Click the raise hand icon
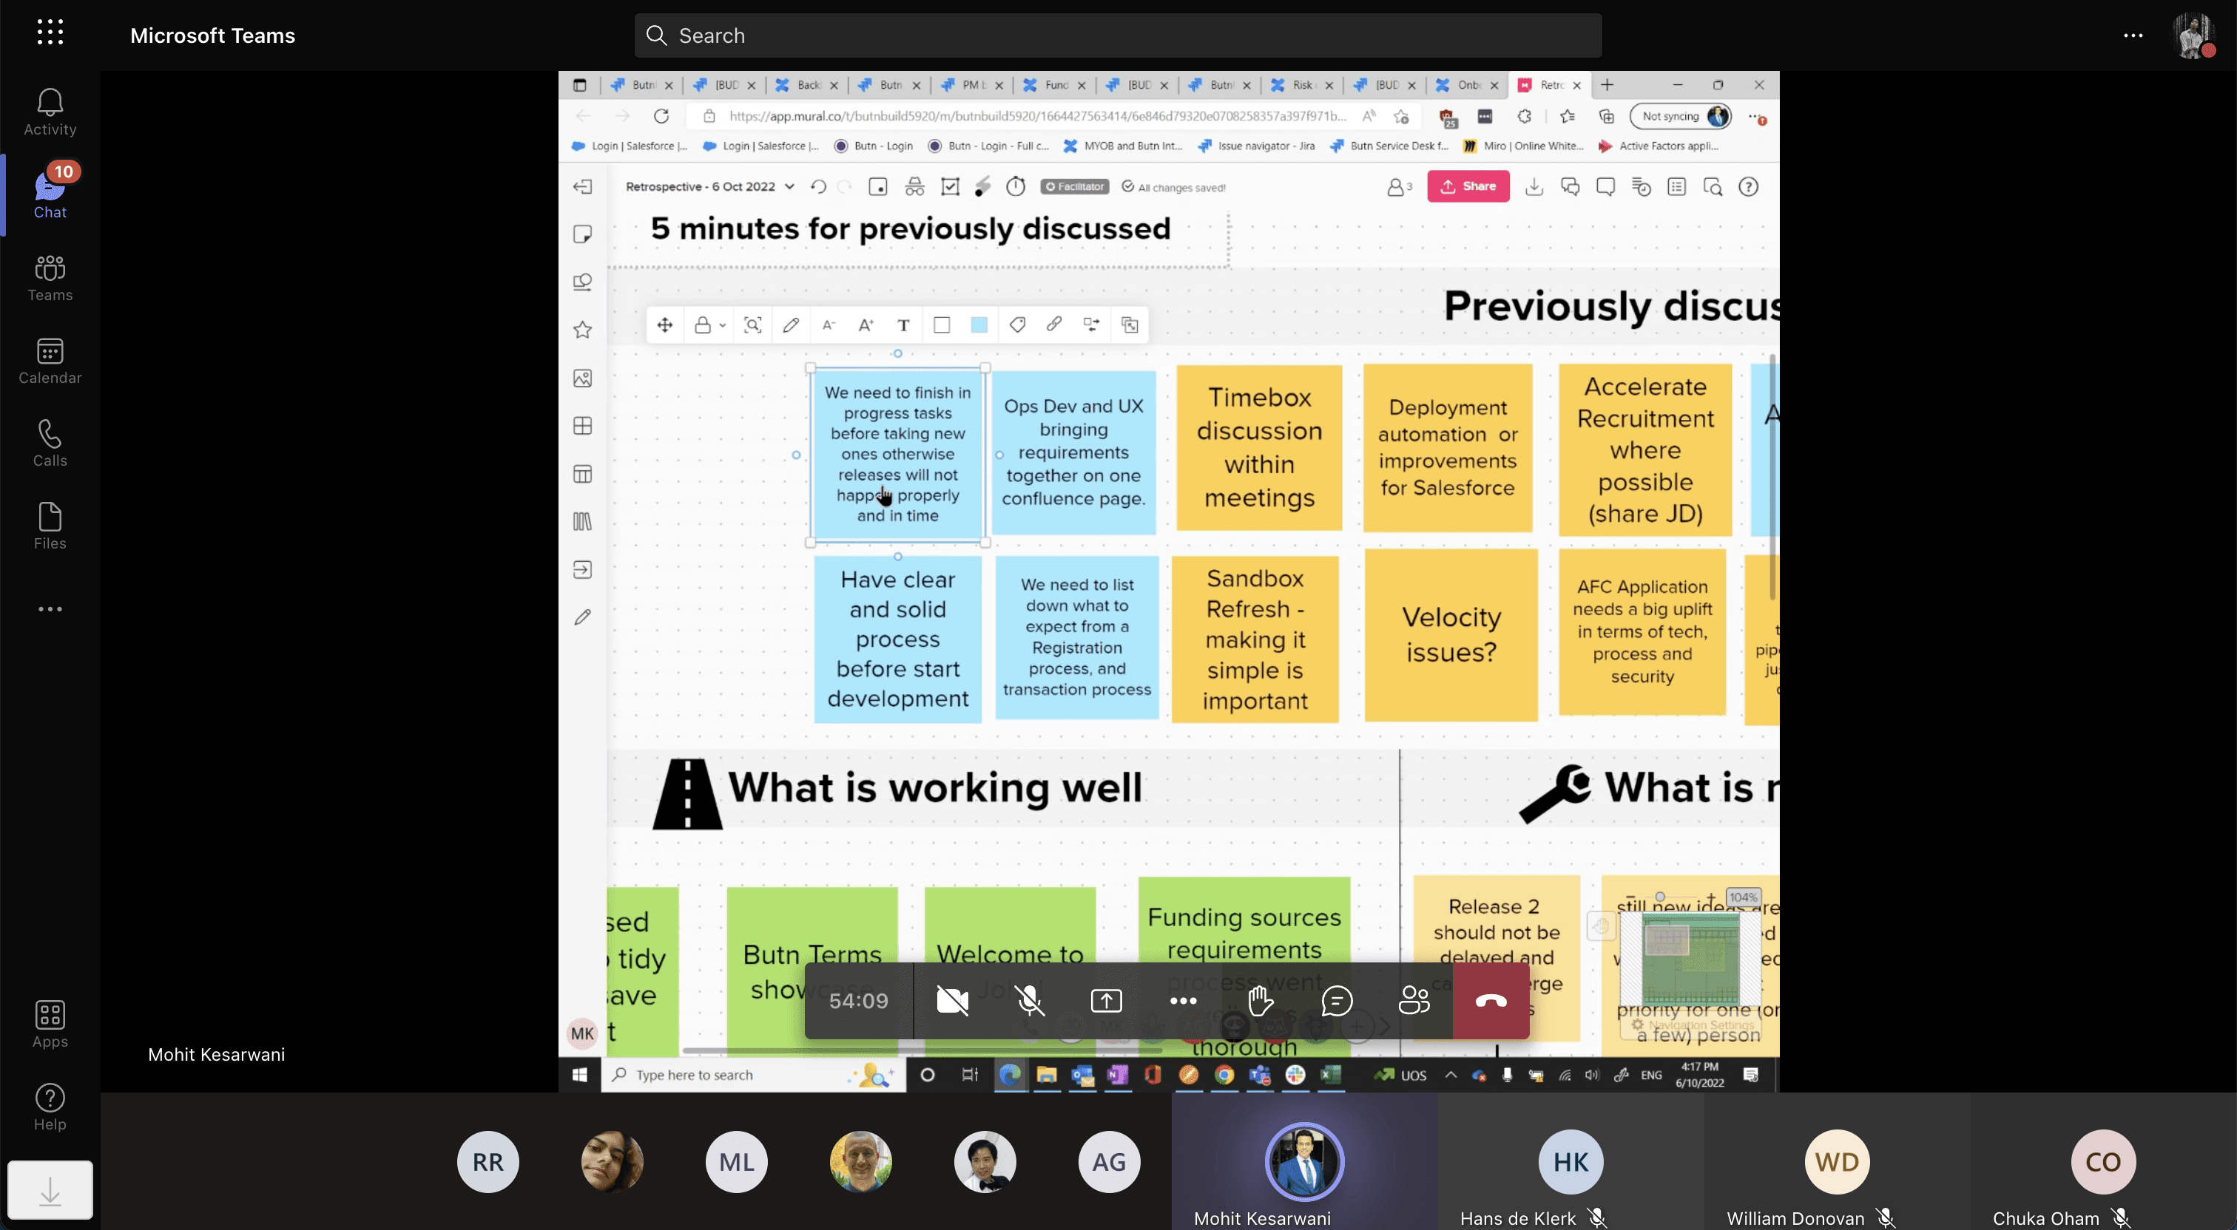The image size is (2237, 1230). point(1260,1001)
